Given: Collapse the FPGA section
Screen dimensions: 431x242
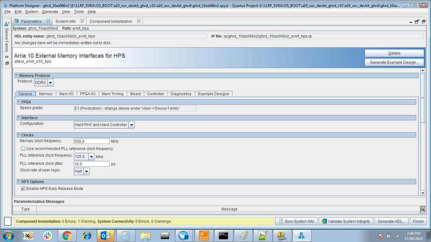Looking at the screenshot, I should 19,102.
